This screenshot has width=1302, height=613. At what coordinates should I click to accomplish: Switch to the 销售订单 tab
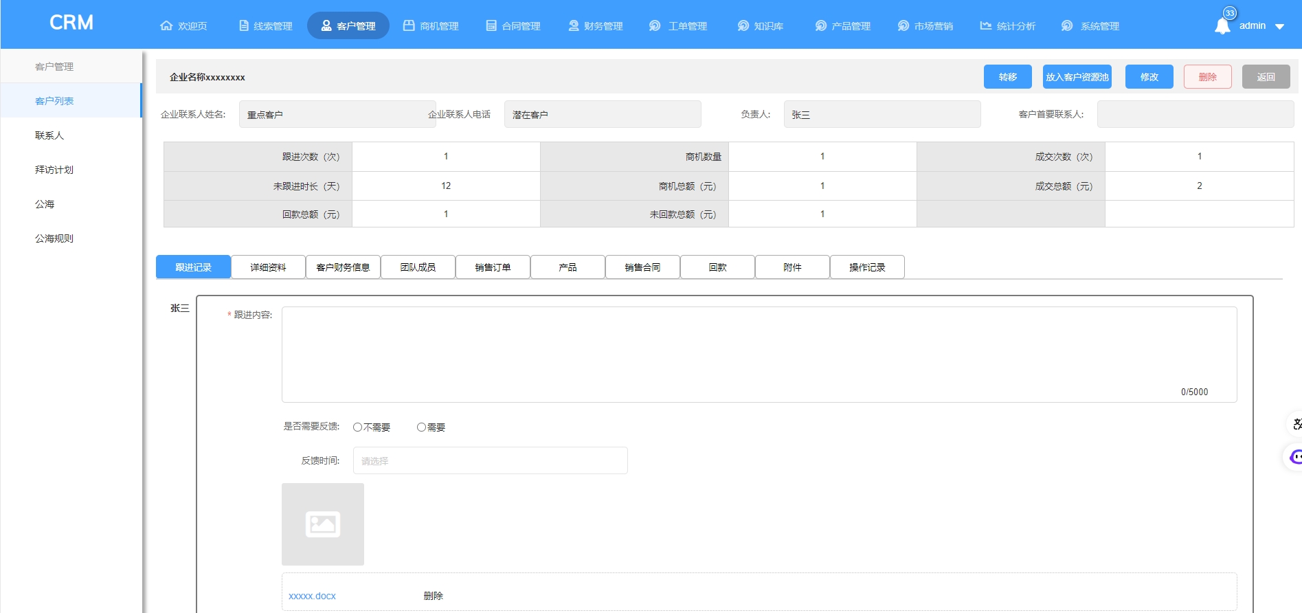click(493, 267)
